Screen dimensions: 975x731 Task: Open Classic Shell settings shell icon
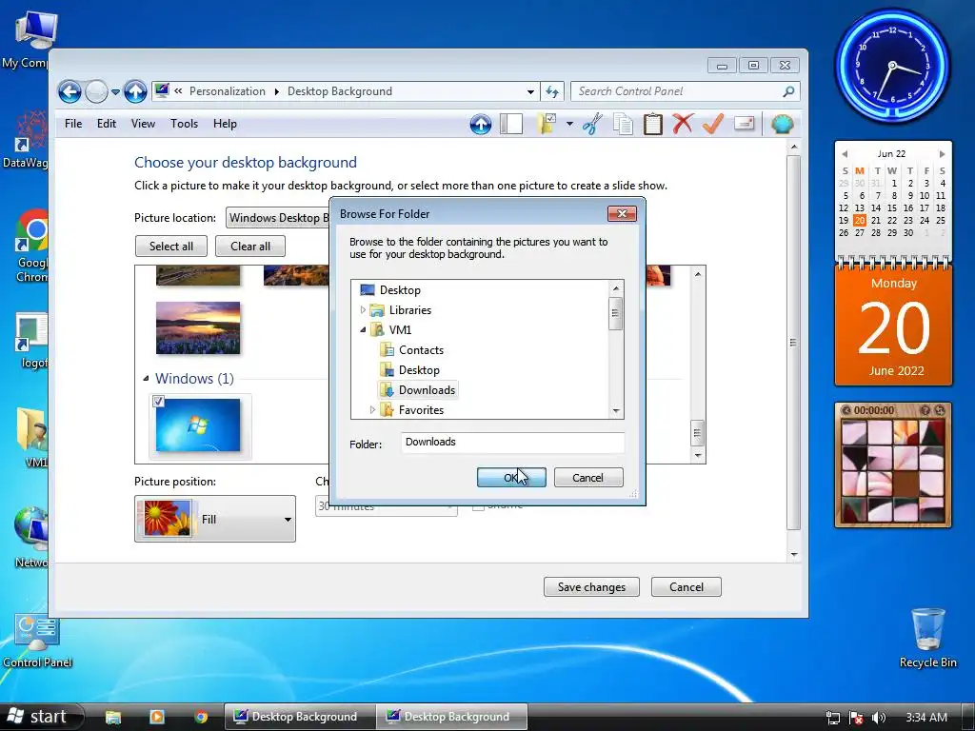(783, 124)
